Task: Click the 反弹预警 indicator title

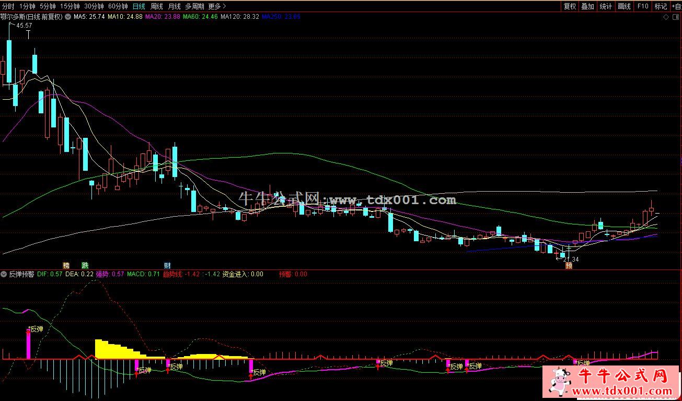Action: (x=21, y=274)
